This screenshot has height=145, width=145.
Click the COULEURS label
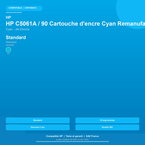[10, 45]
